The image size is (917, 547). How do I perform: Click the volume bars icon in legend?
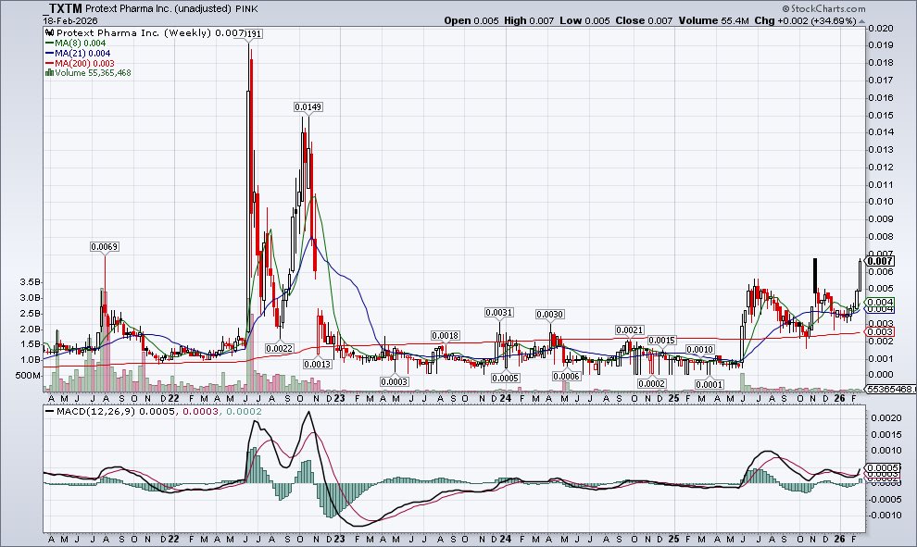[49, 73]
